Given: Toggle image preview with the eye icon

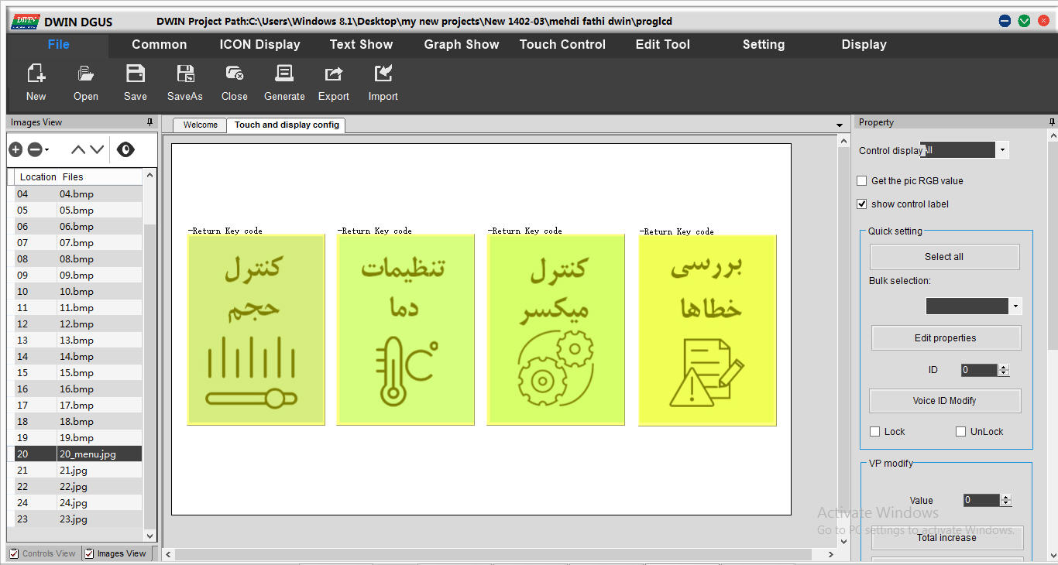Looking at the screenshot, I should point(125,149).
